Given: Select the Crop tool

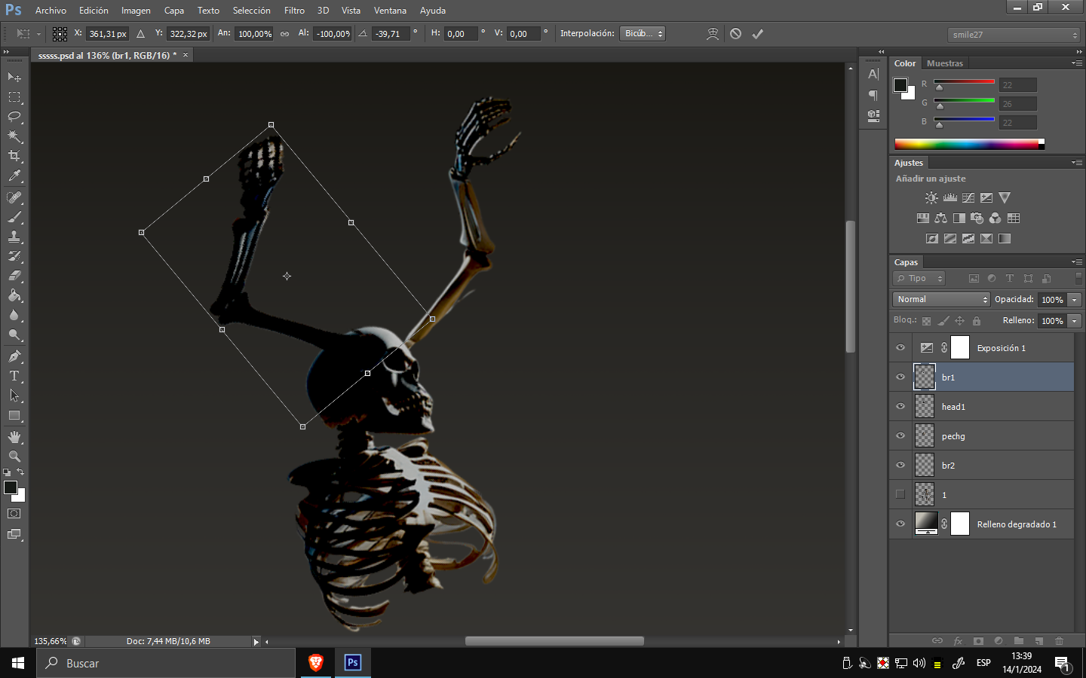Looking at the screenshot, I should (x=14, y=156).
